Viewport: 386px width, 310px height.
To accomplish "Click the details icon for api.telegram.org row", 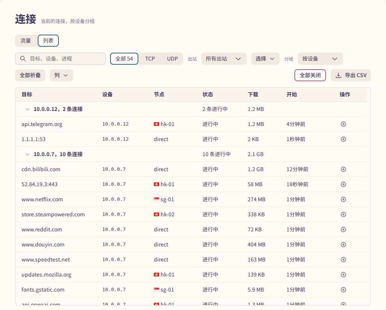I will click(343, 124).
